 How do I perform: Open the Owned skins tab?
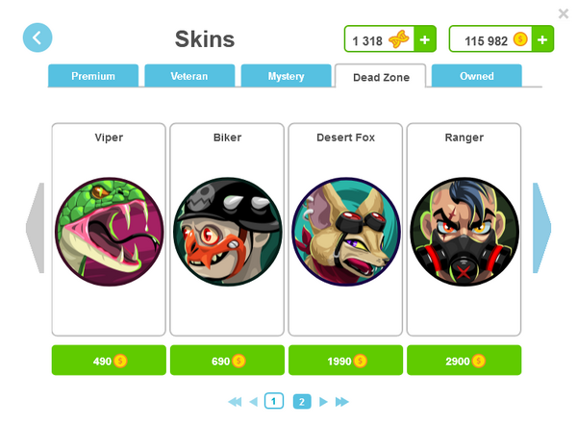pos(477,76)
